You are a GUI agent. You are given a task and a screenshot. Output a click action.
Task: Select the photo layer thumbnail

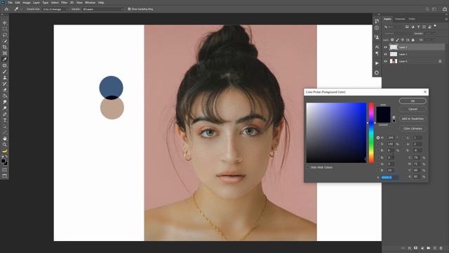pos(394,61)
